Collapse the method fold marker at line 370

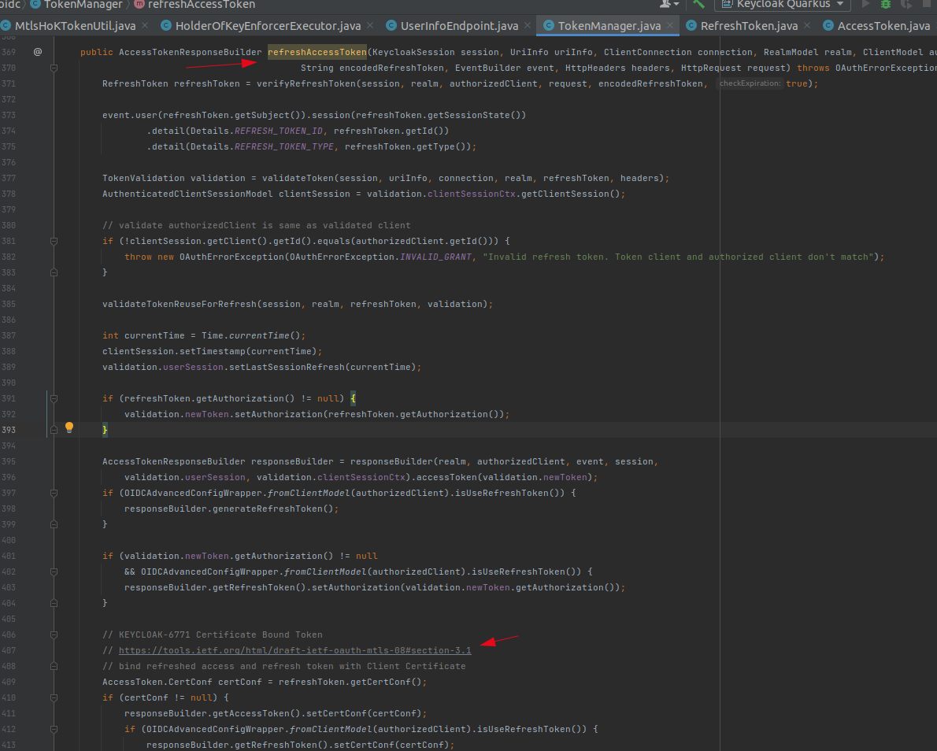click(54, 68)
